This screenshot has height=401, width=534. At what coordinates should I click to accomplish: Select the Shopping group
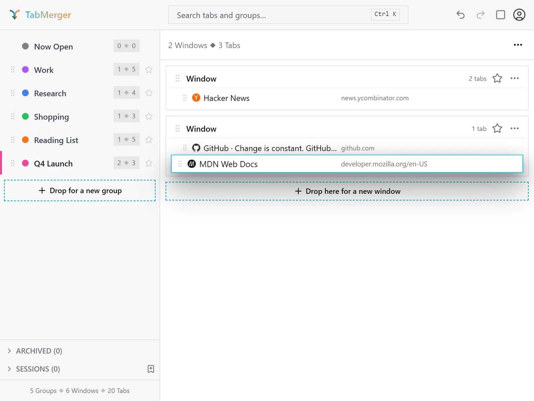(80, 116)
